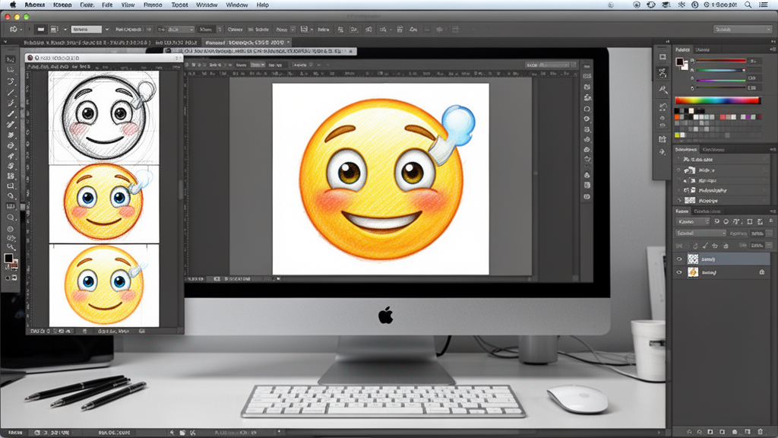The image size is (778, 438).
Task: Click the highlighted second icon in dock strip
Action: tap(663, 74)
